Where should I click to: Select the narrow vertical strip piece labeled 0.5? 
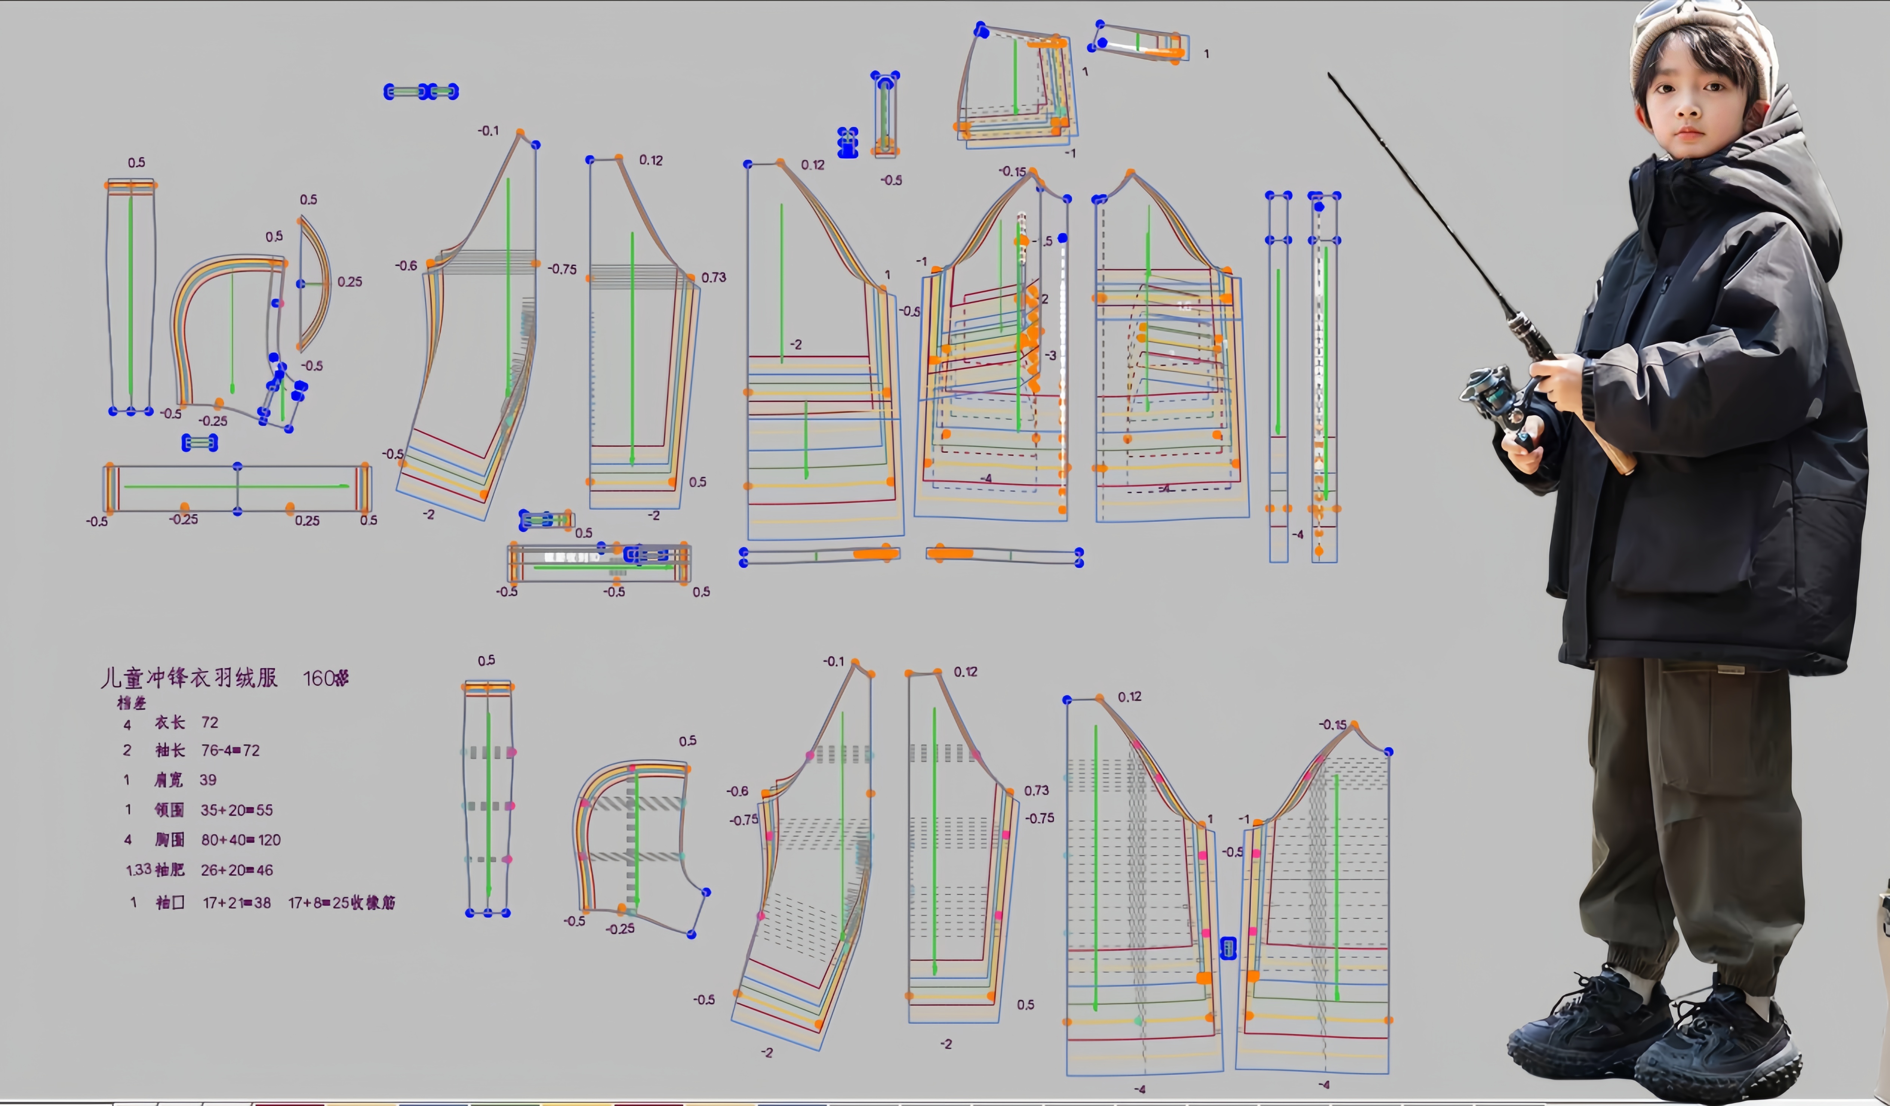coord(130,300)
